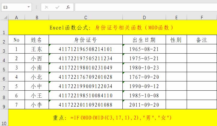Click the name cell '小西'
The width and height of the screenshot is (217, 126).
click(37, 58)
